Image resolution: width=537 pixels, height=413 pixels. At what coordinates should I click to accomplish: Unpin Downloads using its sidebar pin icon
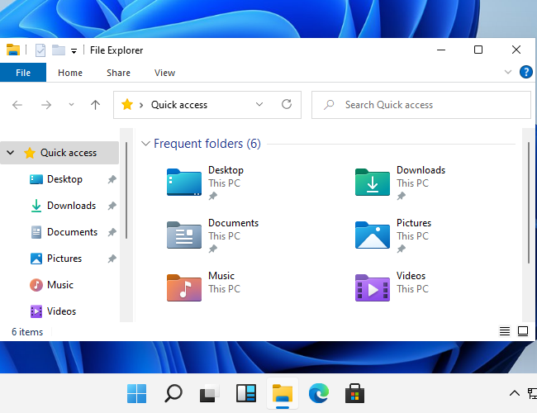(112, 206)
